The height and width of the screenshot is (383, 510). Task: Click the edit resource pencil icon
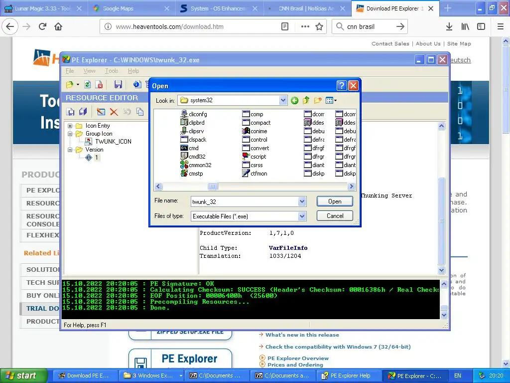101,112
